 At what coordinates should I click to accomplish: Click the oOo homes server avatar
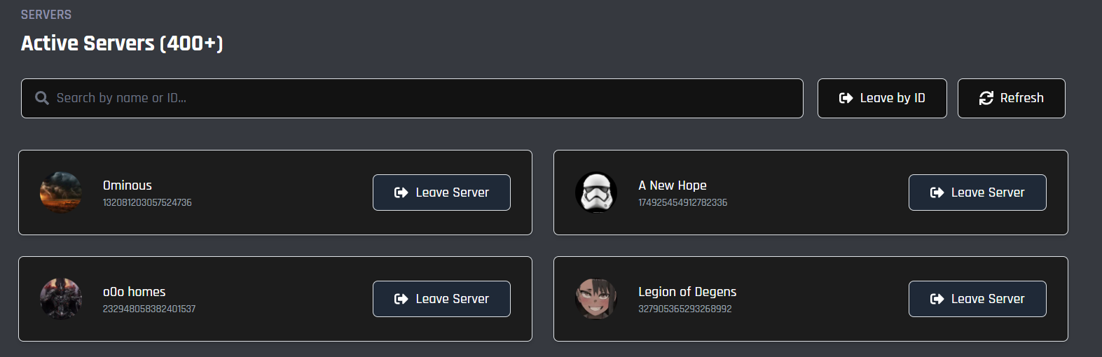(61, 299)
